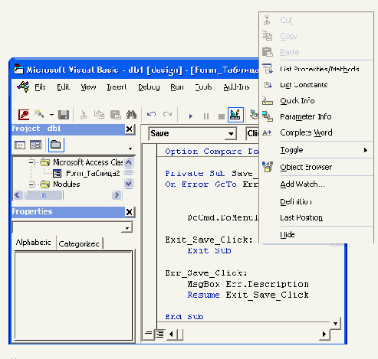378x359 pixels.
Task: Click the Project pane toolbar options arrow
Action: click(130, 148)
